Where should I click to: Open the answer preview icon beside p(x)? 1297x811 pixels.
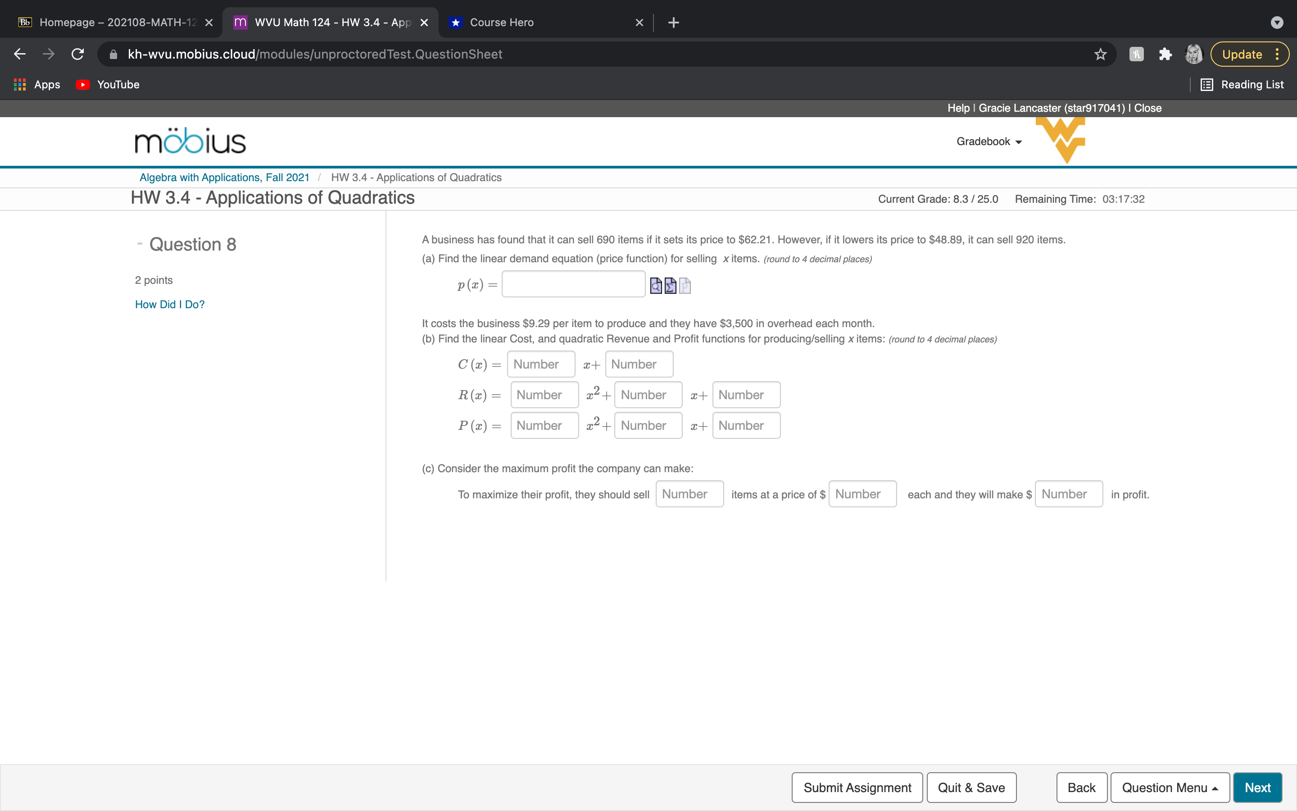coord(656,286)
